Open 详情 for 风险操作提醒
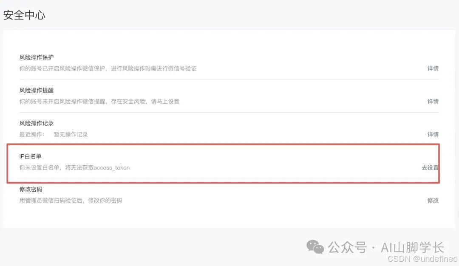The height and width of the screenshot is (266, 459). click(x=433, y=101)
